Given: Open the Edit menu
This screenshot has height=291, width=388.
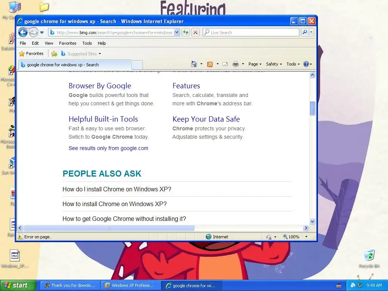Looking at the screenshot, I should pyautogui.click(x=35, y=43).
